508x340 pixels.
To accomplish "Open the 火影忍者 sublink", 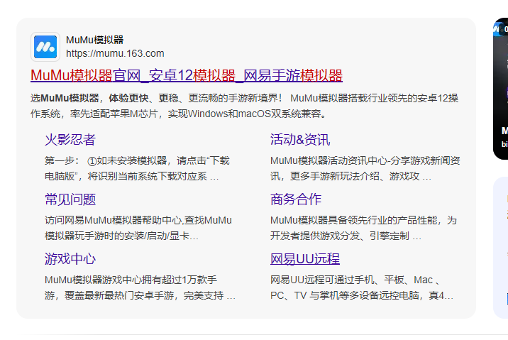I will (70, 139).
